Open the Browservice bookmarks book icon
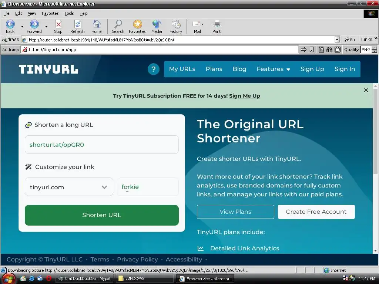 click(321, 50)
